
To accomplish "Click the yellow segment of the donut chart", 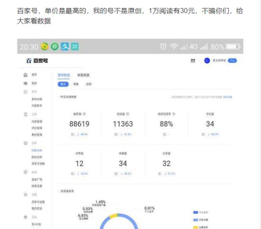I will point(113,216).
